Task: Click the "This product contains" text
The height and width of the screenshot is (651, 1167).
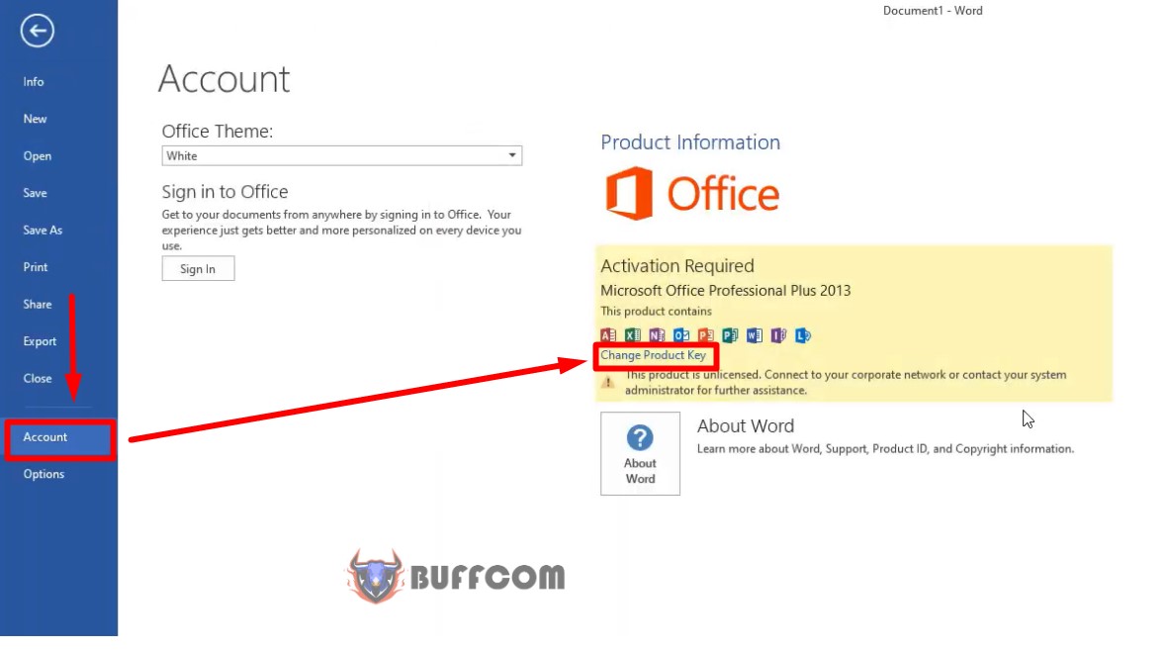Action: click(657, 312)
